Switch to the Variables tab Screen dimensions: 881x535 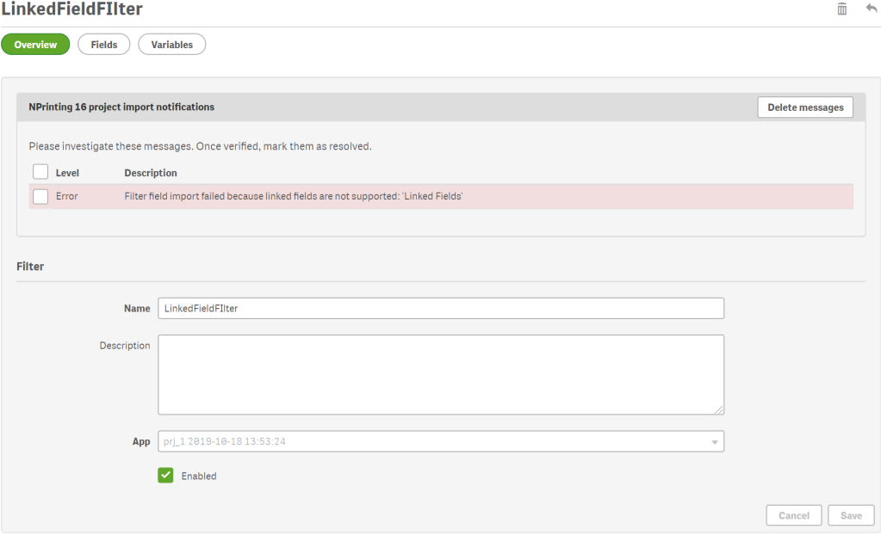click(x=172, y=45)
